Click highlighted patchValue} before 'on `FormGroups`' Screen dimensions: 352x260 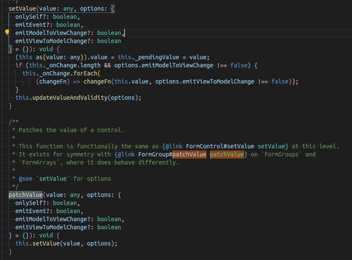(228, 154)
